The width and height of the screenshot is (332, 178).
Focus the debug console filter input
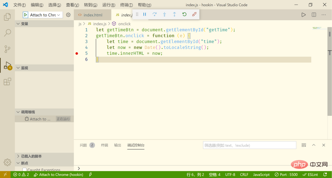coord(249,145)
